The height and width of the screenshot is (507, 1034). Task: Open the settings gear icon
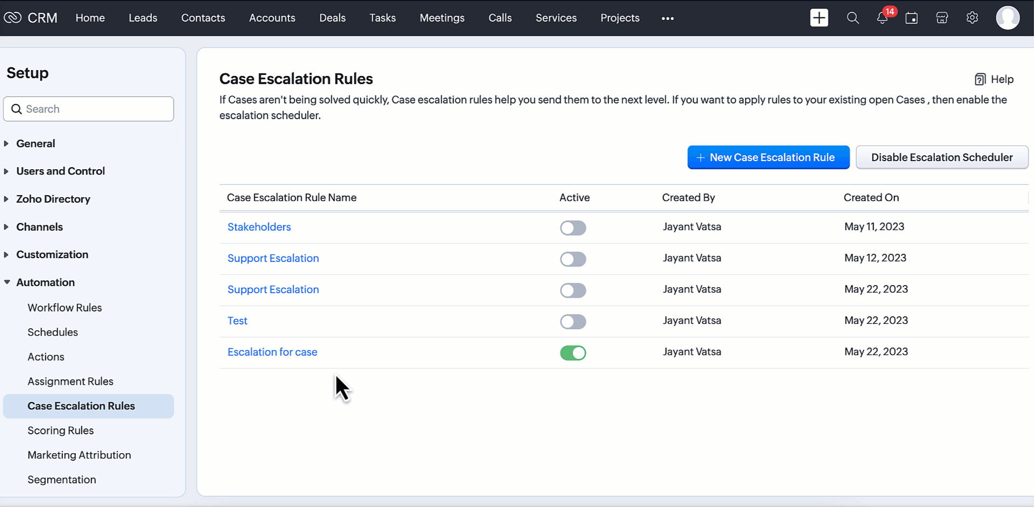(972, 18)
